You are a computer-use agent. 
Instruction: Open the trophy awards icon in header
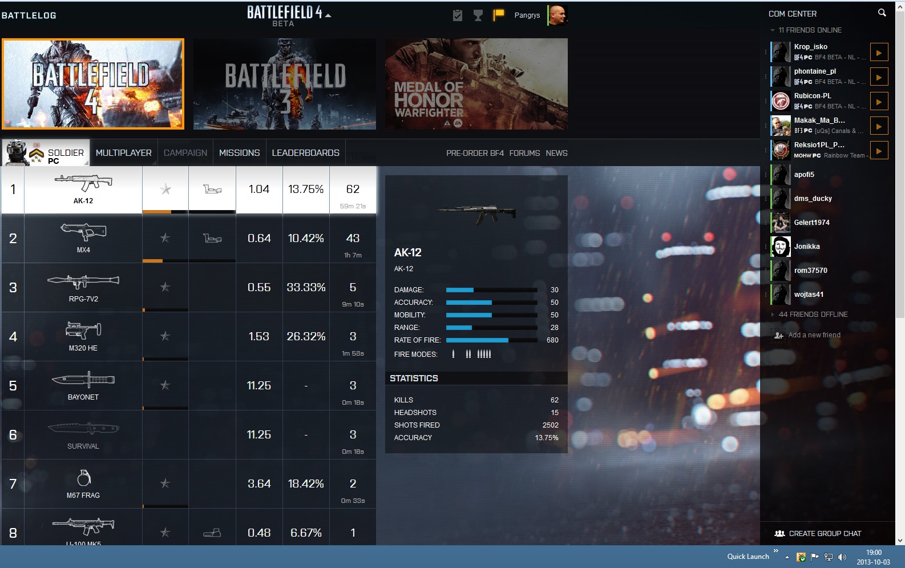coord(478,15)
